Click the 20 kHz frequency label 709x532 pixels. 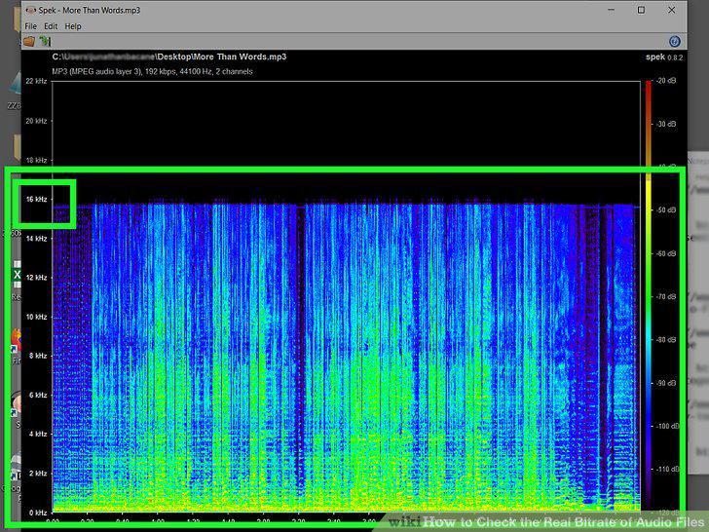tap(36, 121)
